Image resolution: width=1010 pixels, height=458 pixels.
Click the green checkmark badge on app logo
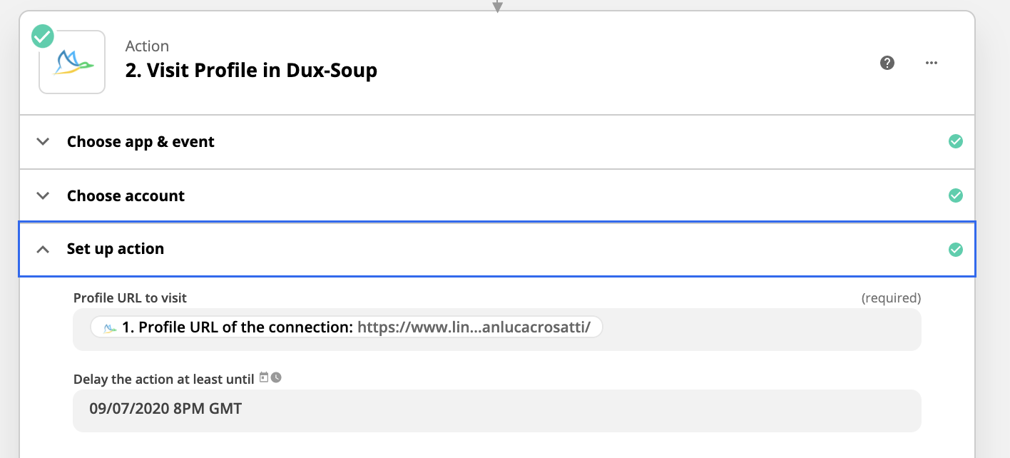coord(43,36)
